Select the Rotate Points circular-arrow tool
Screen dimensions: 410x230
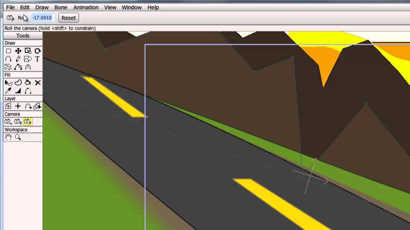coord(37,51)
